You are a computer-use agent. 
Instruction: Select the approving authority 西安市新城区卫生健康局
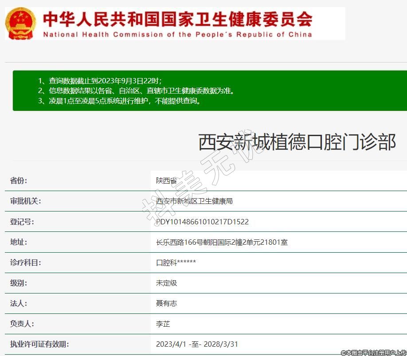pos(194,201)
